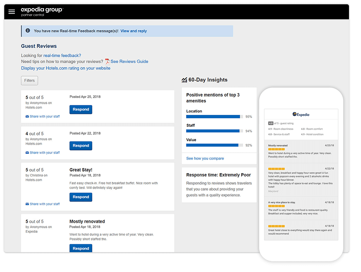Click the Expedia logo in the mobile preview
Screen dimensions: 361x272
(x=300, y=114)
